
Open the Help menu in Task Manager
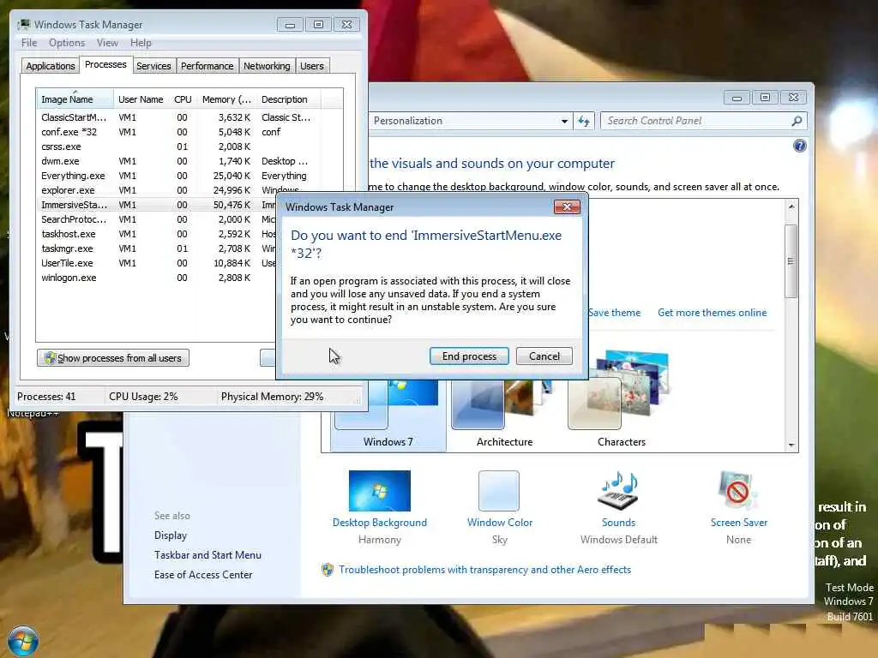pos(141,43)
